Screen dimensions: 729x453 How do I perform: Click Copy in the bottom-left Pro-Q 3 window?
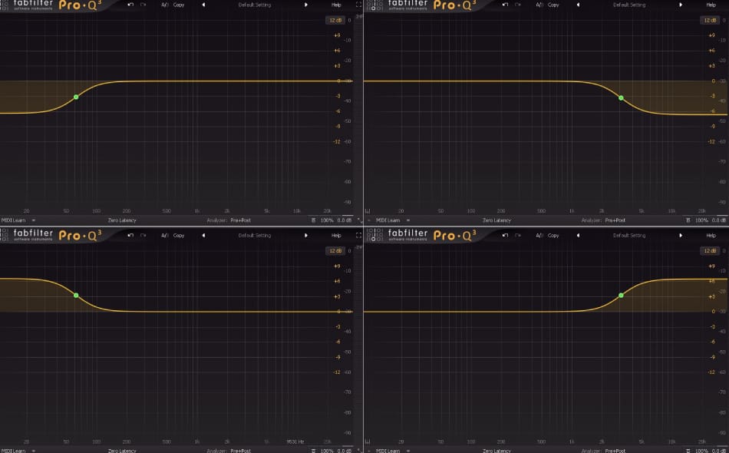(179, 236)
